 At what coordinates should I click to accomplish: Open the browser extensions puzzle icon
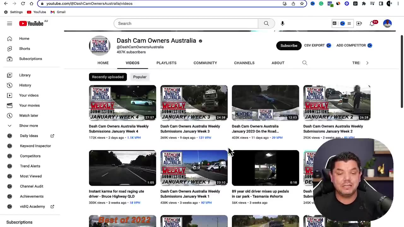point(364,3)
